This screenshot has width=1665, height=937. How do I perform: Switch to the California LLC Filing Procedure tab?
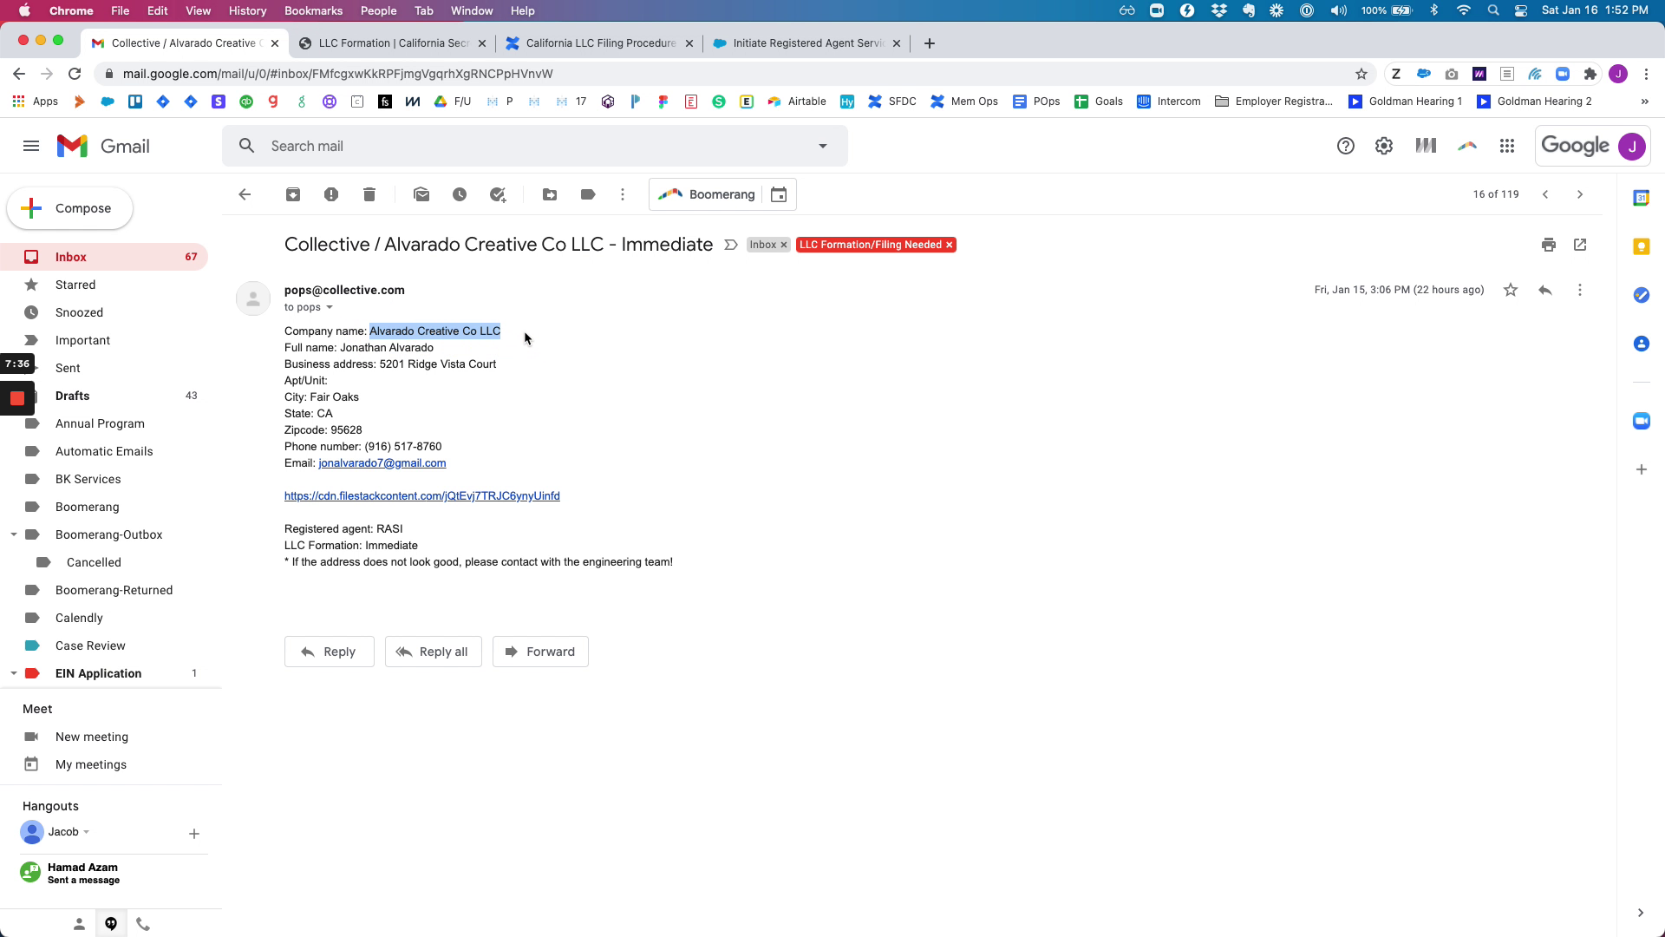click(x=600, y=43)
